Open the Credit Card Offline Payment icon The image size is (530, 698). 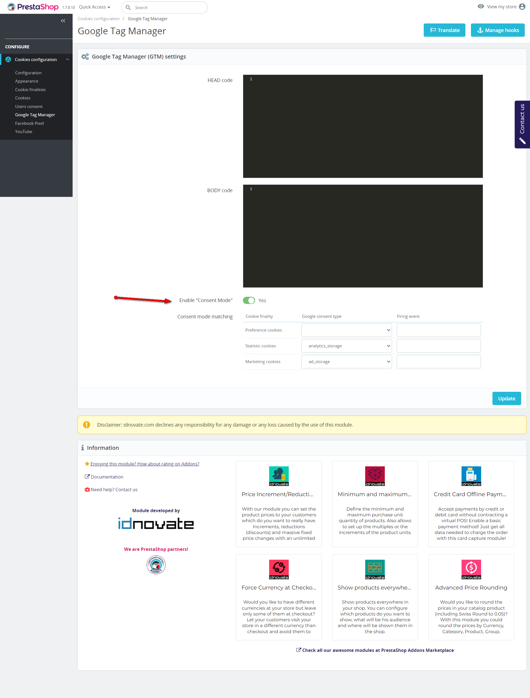(471, 476)
